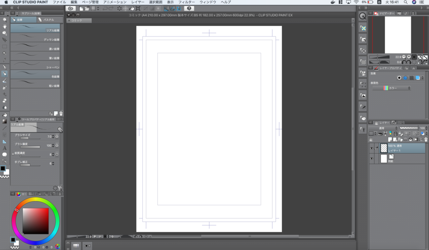Open blend mode 通常 dropdown in Layer panel
The image size is (429, 250).
pos(383,128)
